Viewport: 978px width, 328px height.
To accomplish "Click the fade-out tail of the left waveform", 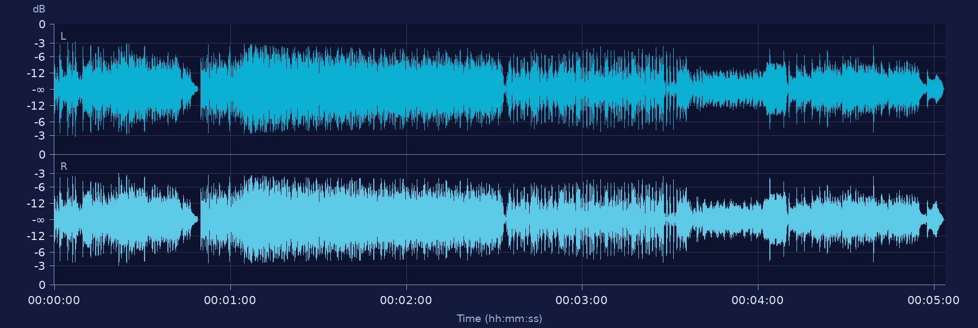I will pyautogui.click(x=935, y=89).
